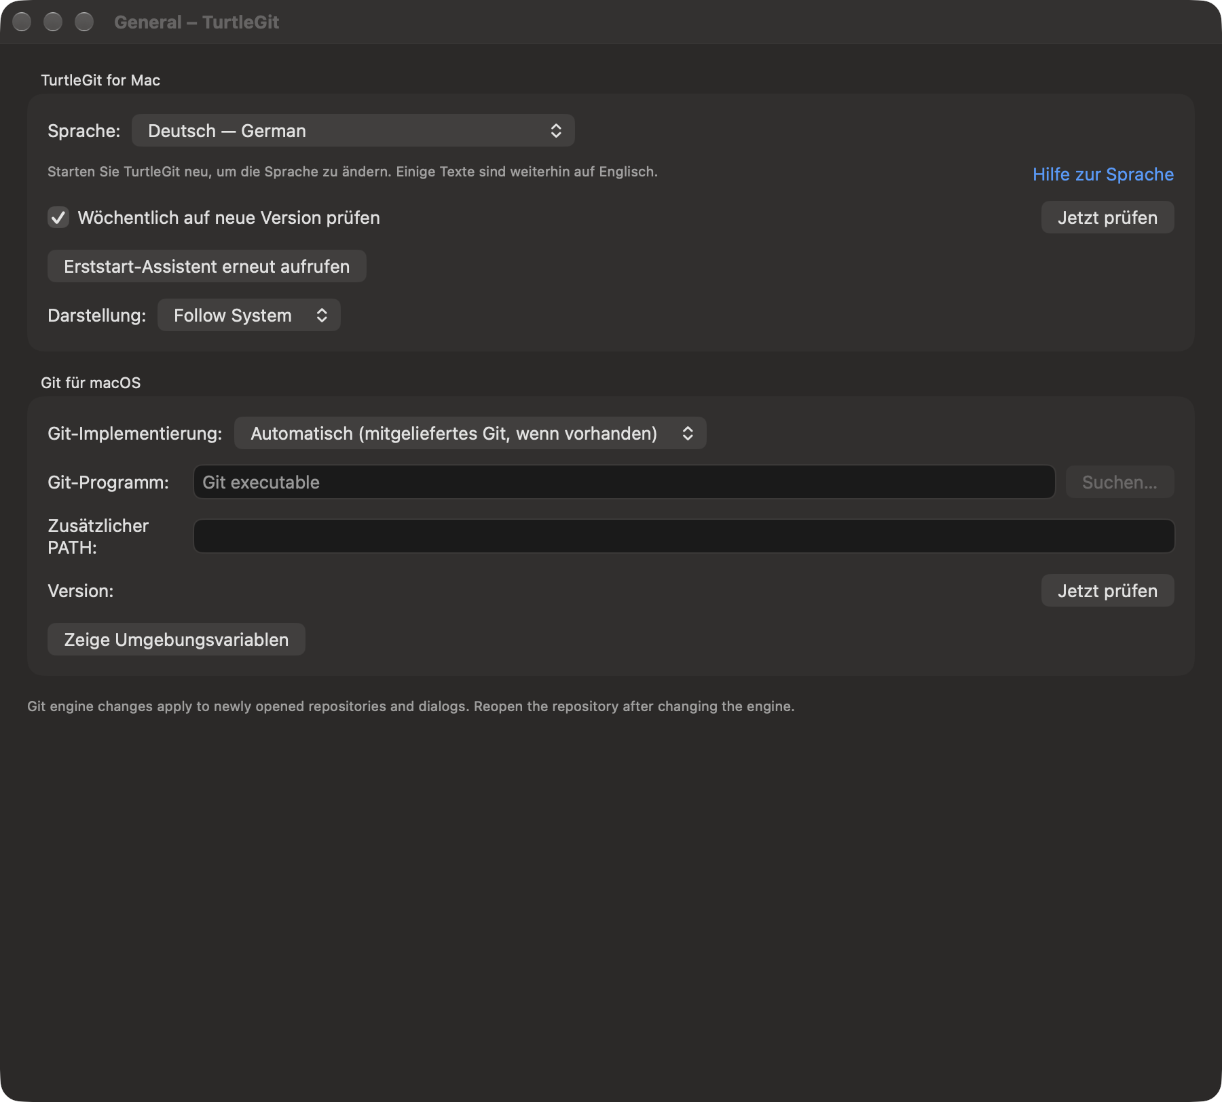The width and height of the screenshot is (1222, 1102).
Task: Click Erststart-Assistent erneut aufrufen button
Action: pyautogui.click(x=207, y=266)
